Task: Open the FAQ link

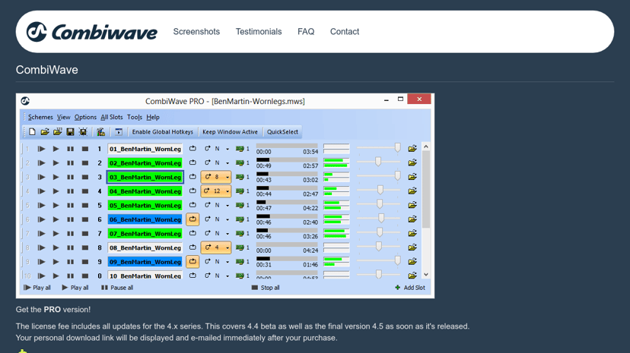Action: coord(306,32)
